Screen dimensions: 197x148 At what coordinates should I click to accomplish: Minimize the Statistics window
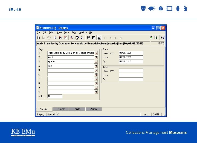pos(153,28)
